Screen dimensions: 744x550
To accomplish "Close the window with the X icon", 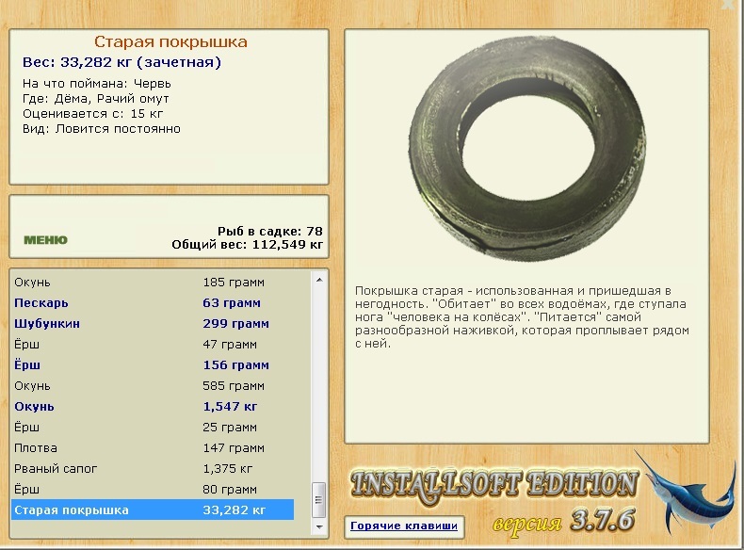I will [728, 5].
